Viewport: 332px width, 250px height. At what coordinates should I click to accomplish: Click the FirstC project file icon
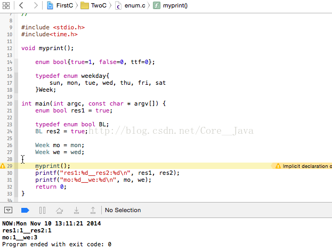click(x=50, y=5)
